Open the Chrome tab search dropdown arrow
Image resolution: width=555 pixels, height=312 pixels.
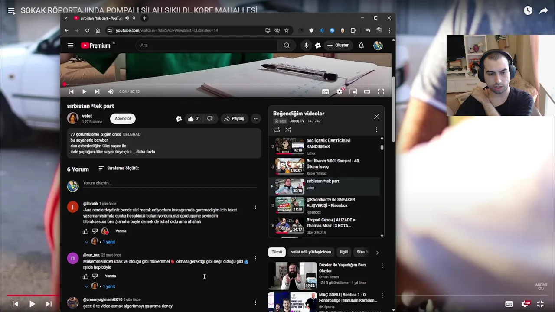click(66, 18)
